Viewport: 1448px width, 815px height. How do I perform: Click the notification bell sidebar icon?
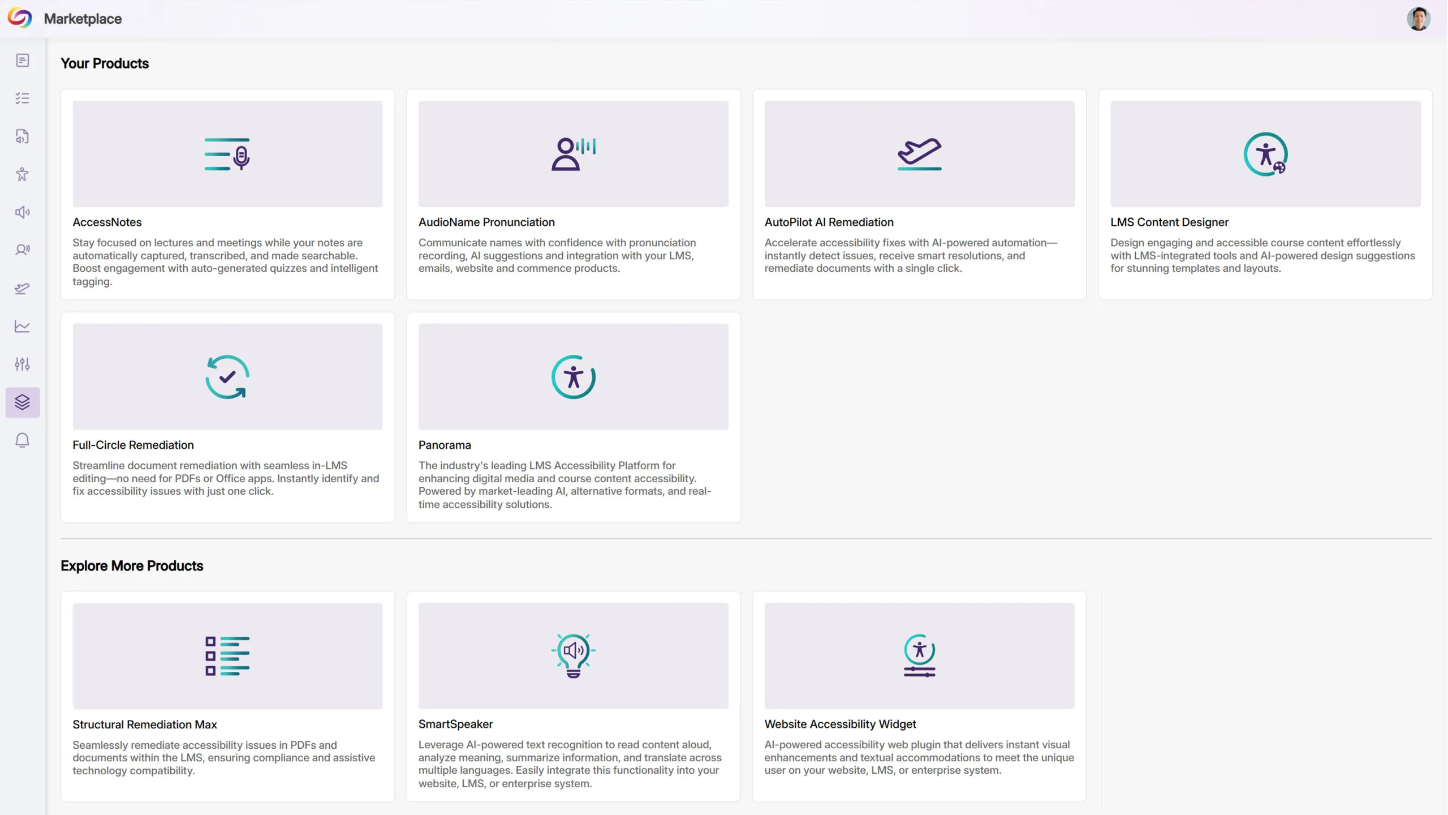pos(23,440)
